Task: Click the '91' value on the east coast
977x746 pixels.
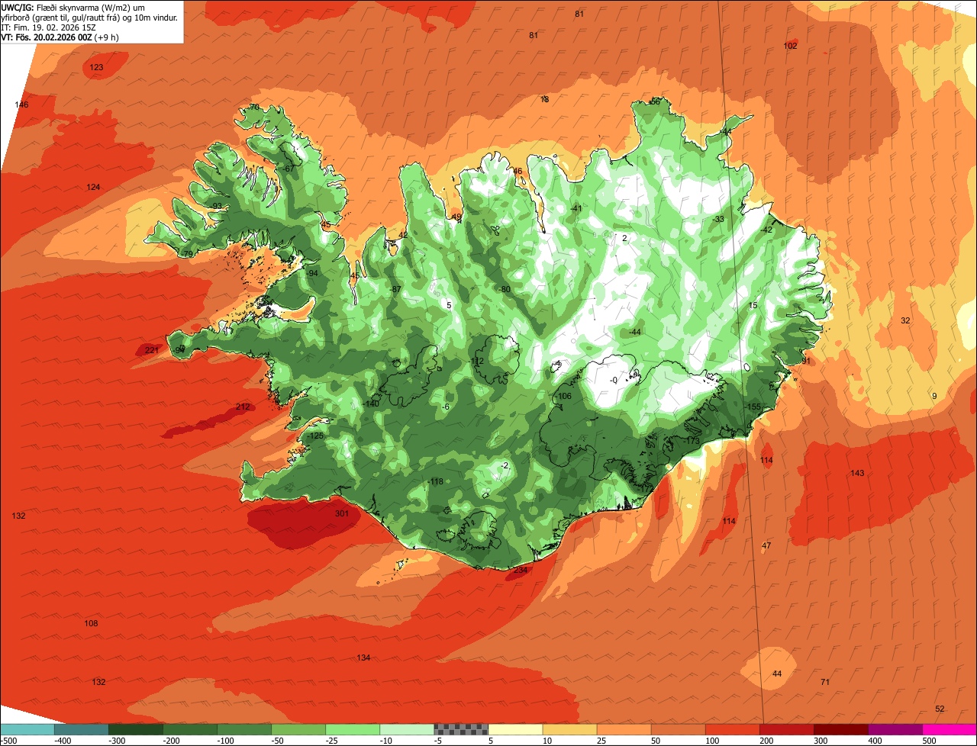Action: (806, 360)
